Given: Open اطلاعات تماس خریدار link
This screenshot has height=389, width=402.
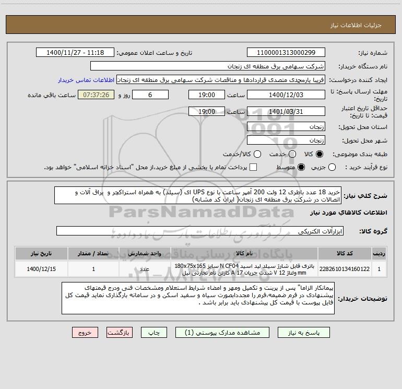Looking at the screenshot, I should [x=86, y=80].
